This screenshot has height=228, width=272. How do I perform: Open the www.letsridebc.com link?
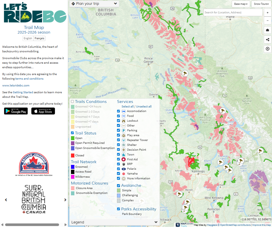(x=16, y=86)
